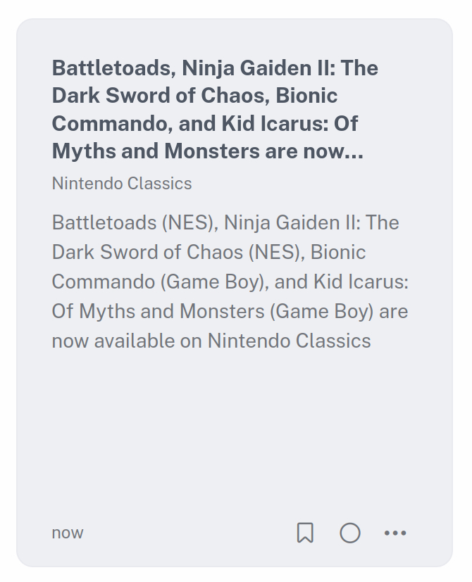Mark the article as read via circle icon
Viewport: 472px width, 582px height.
[x=350, y=533]
